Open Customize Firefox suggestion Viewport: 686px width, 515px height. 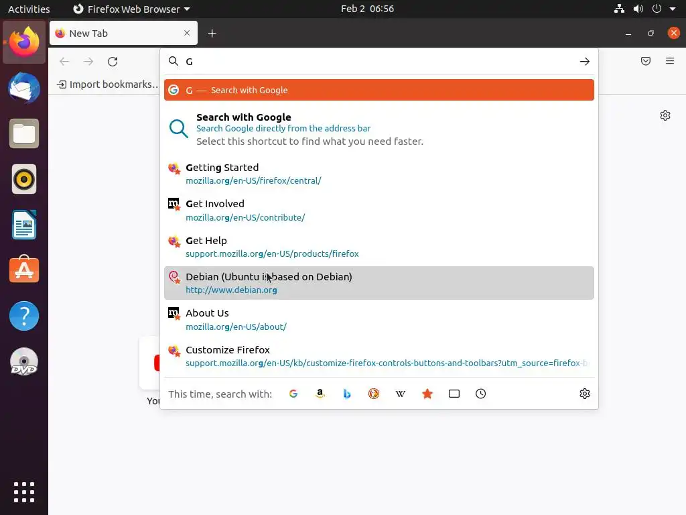[x=379, y=356]
